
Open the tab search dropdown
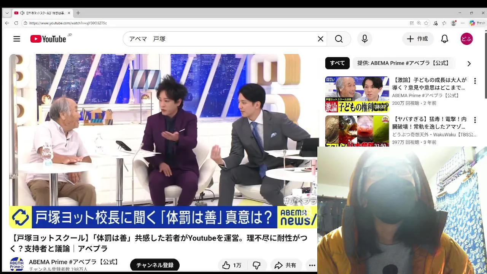click(x=6, y=13)
